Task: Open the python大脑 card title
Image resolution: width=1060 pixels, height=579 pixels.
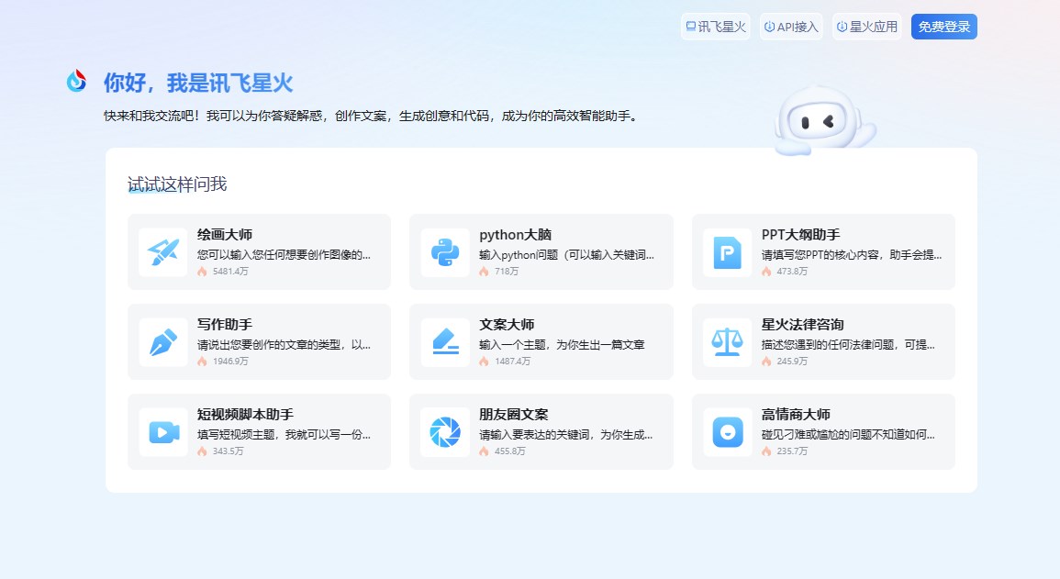Action: [515, 234]
